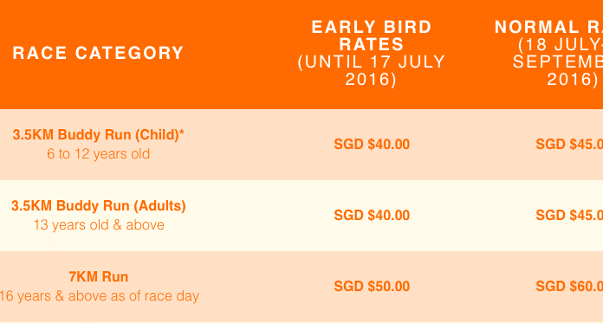The image size is (603, 324).
Task: Click normal rate SGD $45 for Adults run
Action: [569, 216]
